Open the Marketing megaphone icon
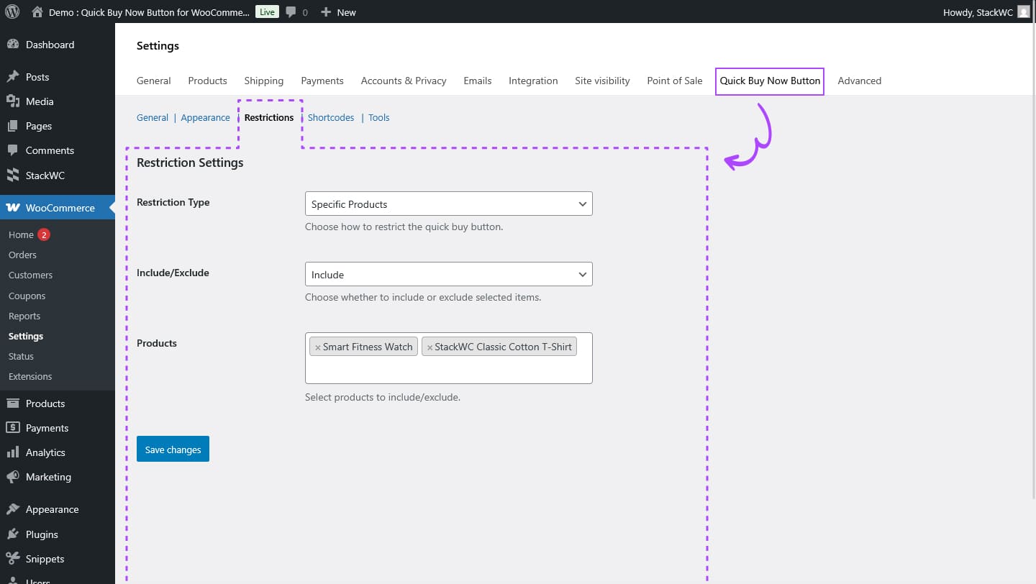This screenshot has width=1036, height=584. (x=13, y=477)
